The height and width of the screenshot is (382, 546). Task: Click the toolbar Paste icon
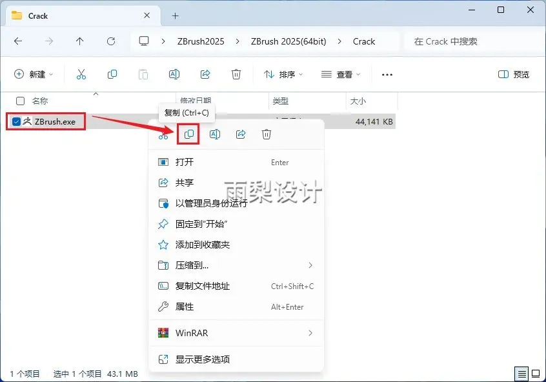(143, 74)
